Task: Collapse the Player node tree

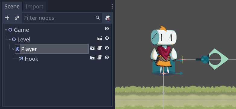Action: click(x=13, y=49)
